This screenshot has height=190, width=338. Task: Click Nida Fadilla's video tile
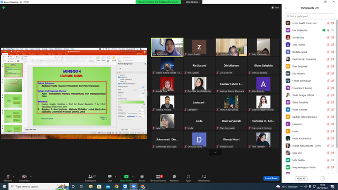click(x=231, y=47)
